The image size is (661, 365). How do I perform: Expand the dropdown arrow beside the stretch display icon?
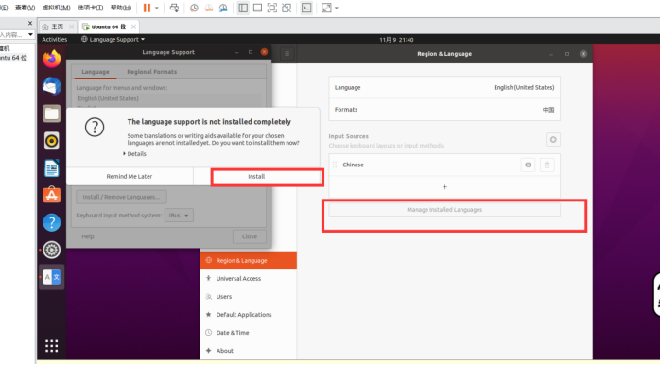tap(337, 8)
